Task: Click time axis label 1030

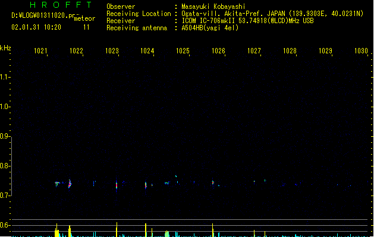Action: click(361, 51)
